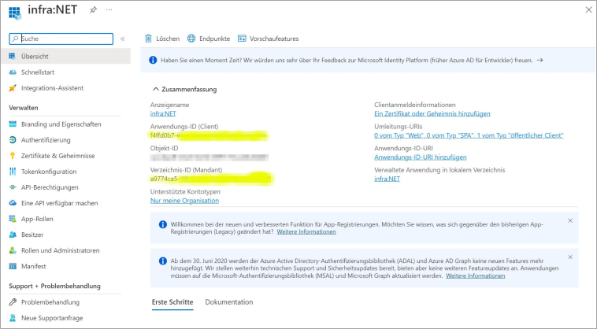The height and width of the screenshot is (329, 597).
Task: Click the Löschen trash icon
Action: pyautogui.click(x=148, y=39)
